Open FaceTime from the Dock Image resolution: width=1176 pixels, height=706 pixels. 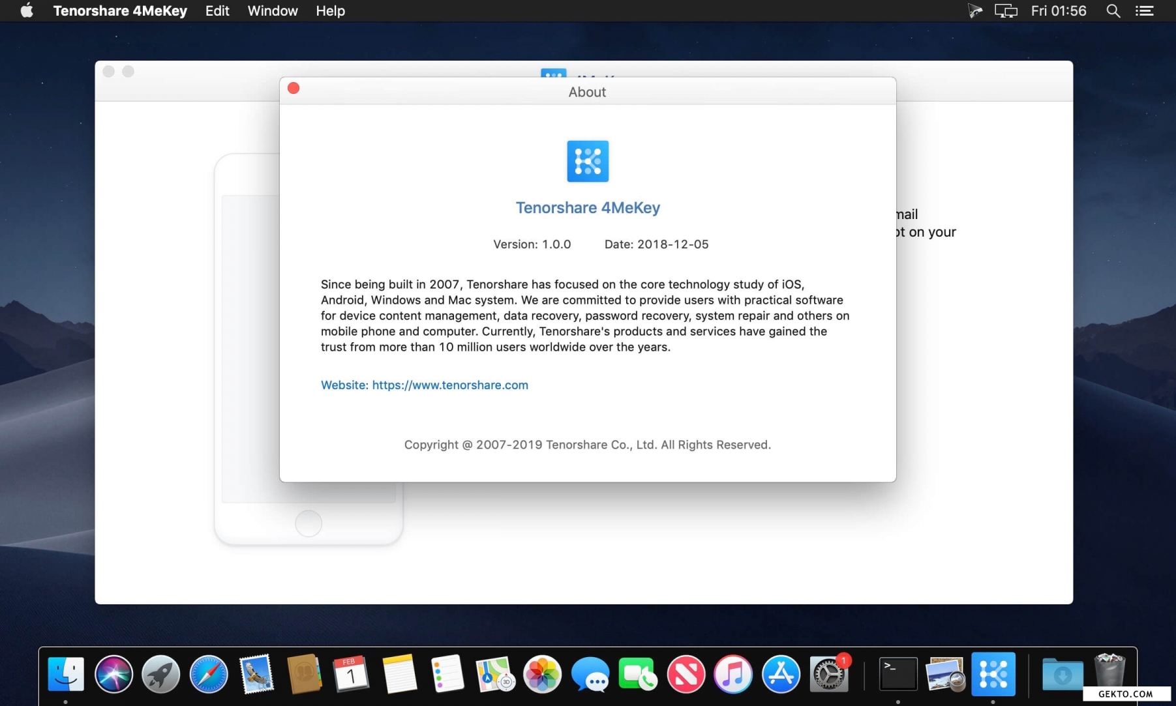point(638,673)
